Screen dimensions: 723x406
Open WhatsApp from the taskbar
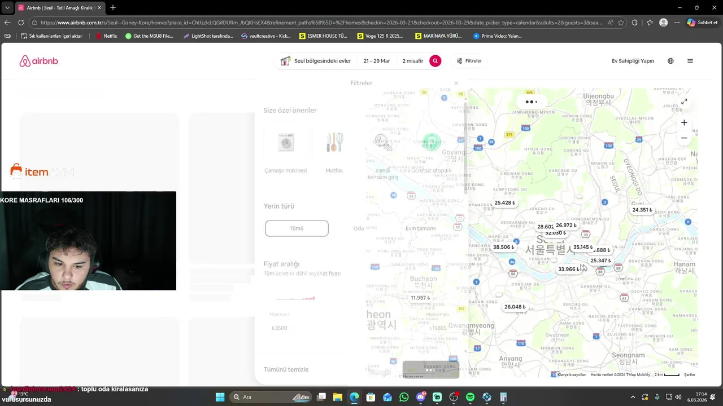click(x=404, y=397)
